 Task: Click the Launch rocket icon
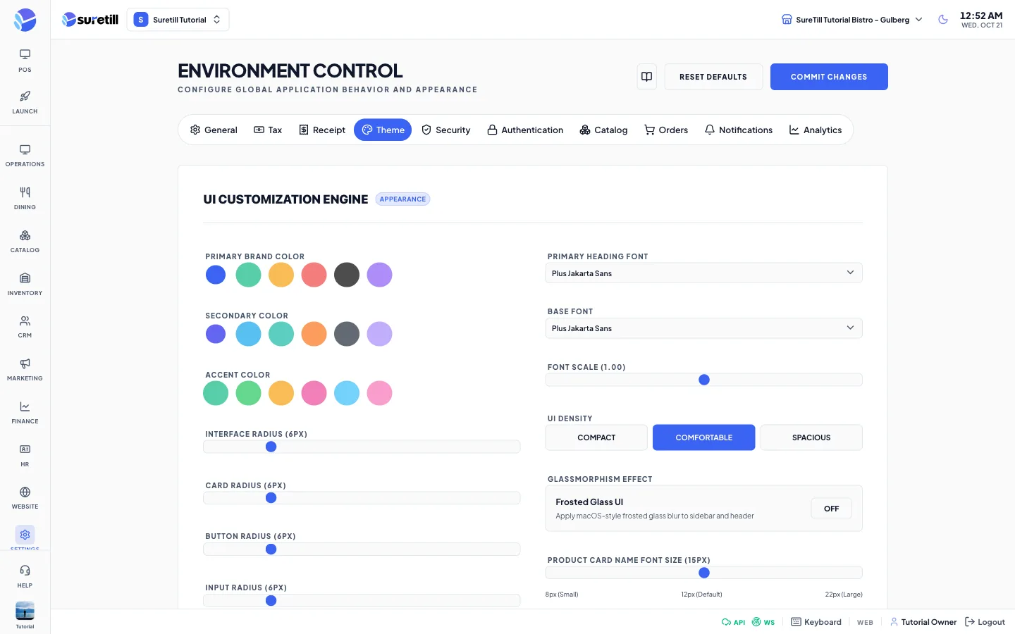[25, 97]
